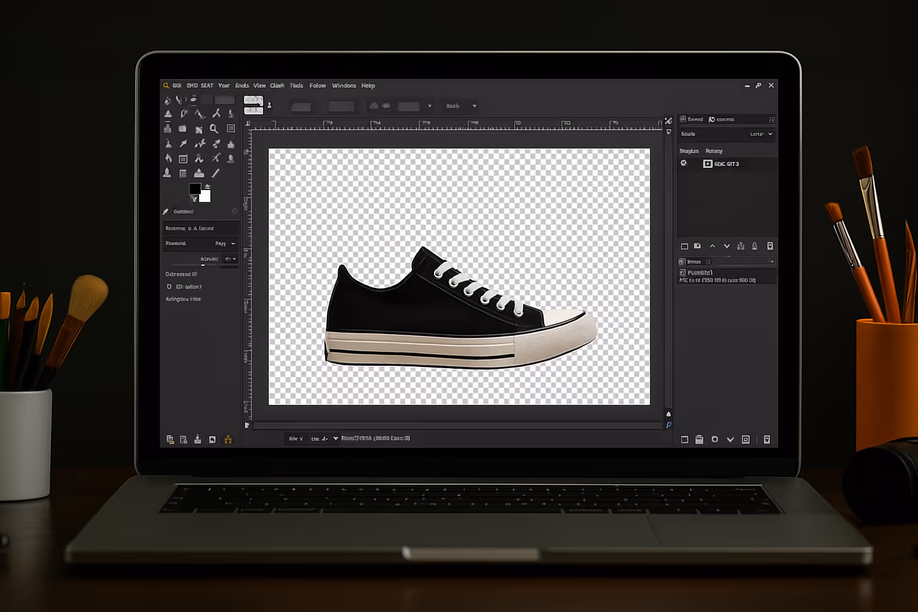Pick the Lasso selection tool
Screen dimensions: 918x612
[x=183, y=113]
